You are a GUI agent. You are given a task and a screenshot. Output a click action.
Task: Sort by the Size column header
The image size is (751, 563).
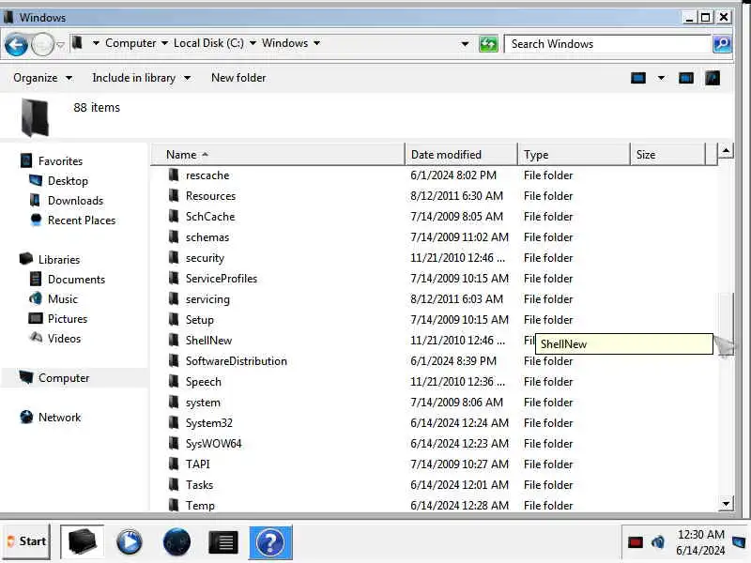click(667, 155)
